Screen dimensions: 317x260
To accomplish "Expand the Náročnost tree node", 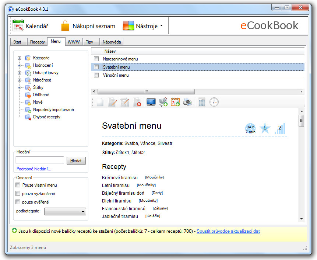I will click(x=19, y=80).
